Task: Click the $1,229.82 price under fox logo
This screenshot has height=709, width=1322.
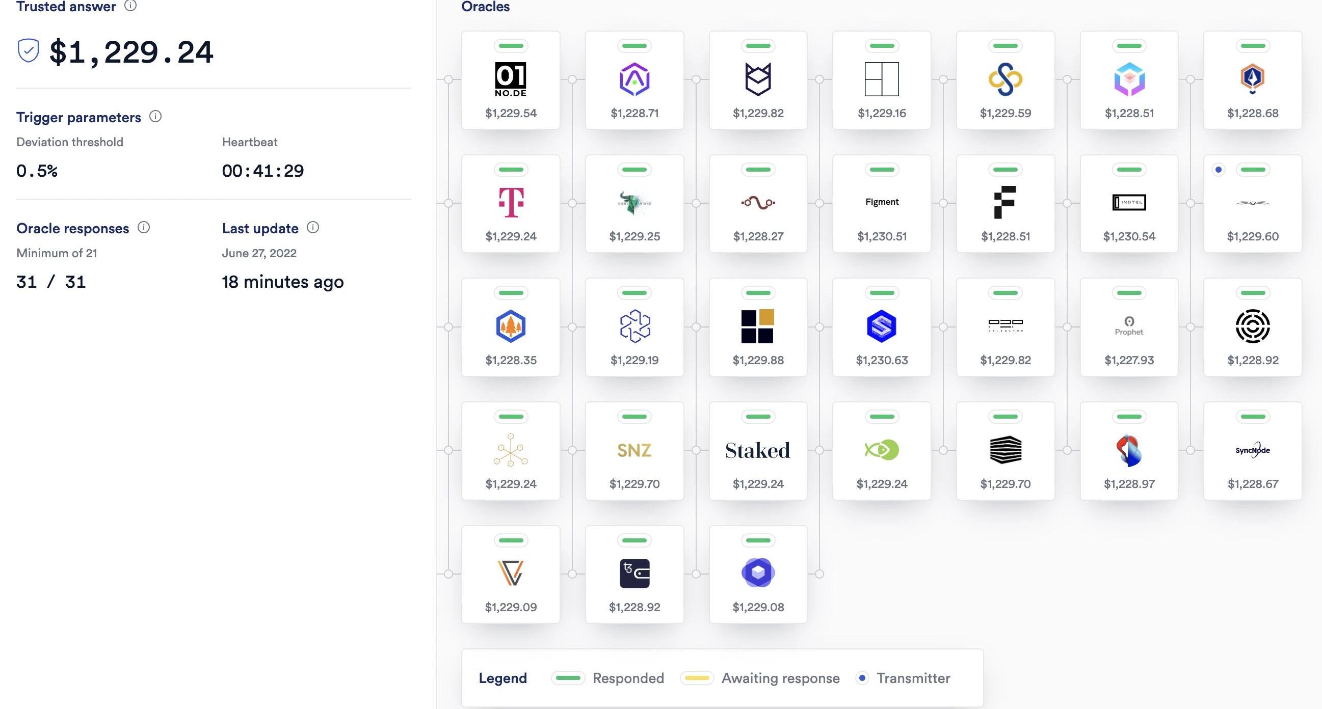Action: tap(758, 113)
